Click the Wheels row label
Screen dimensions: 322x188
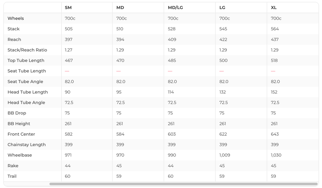[x=16, y=18]
